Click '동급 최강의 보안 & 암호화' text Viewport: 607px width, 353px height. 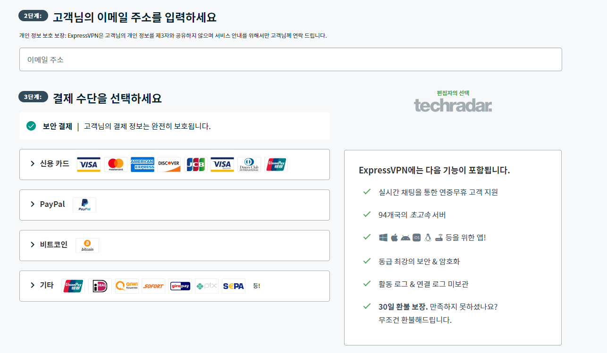tap(419, 261)
